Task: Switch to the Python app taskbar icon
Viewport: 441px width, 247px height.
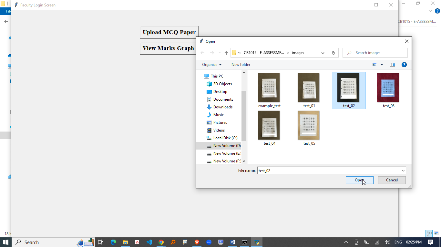Action: coord(257,242)
